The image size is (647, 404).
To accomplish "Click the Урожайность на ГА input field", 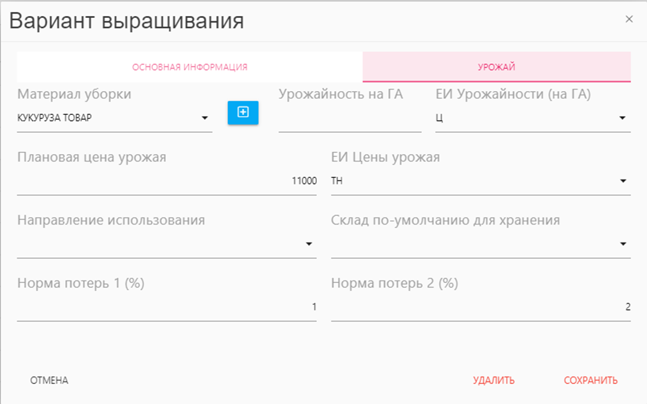I will coord(349,120).
